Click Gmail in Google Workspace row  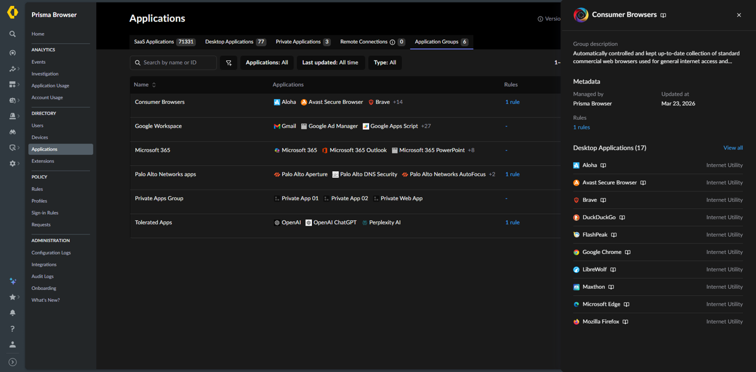[285, 126]
